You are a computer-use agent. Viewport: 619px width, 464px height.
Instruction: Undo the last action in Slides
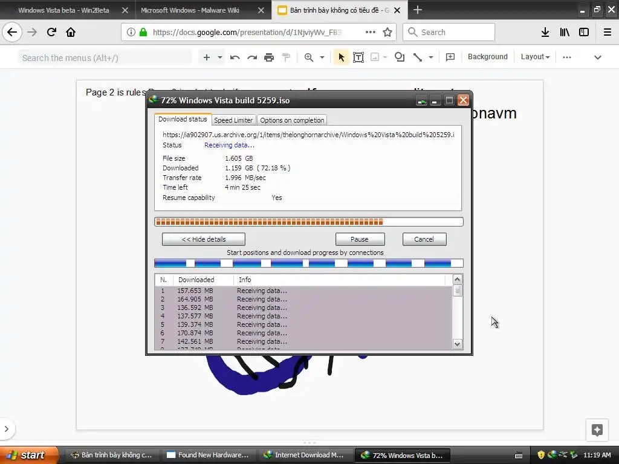pos(235,57)
